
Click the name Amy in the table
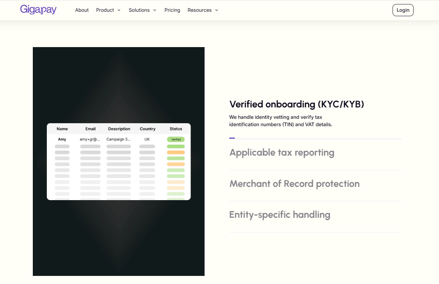62,139
